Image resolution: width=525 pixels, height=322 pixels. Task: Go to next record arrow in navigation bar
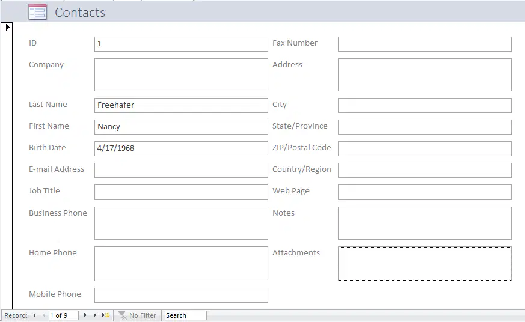[85, 315]
